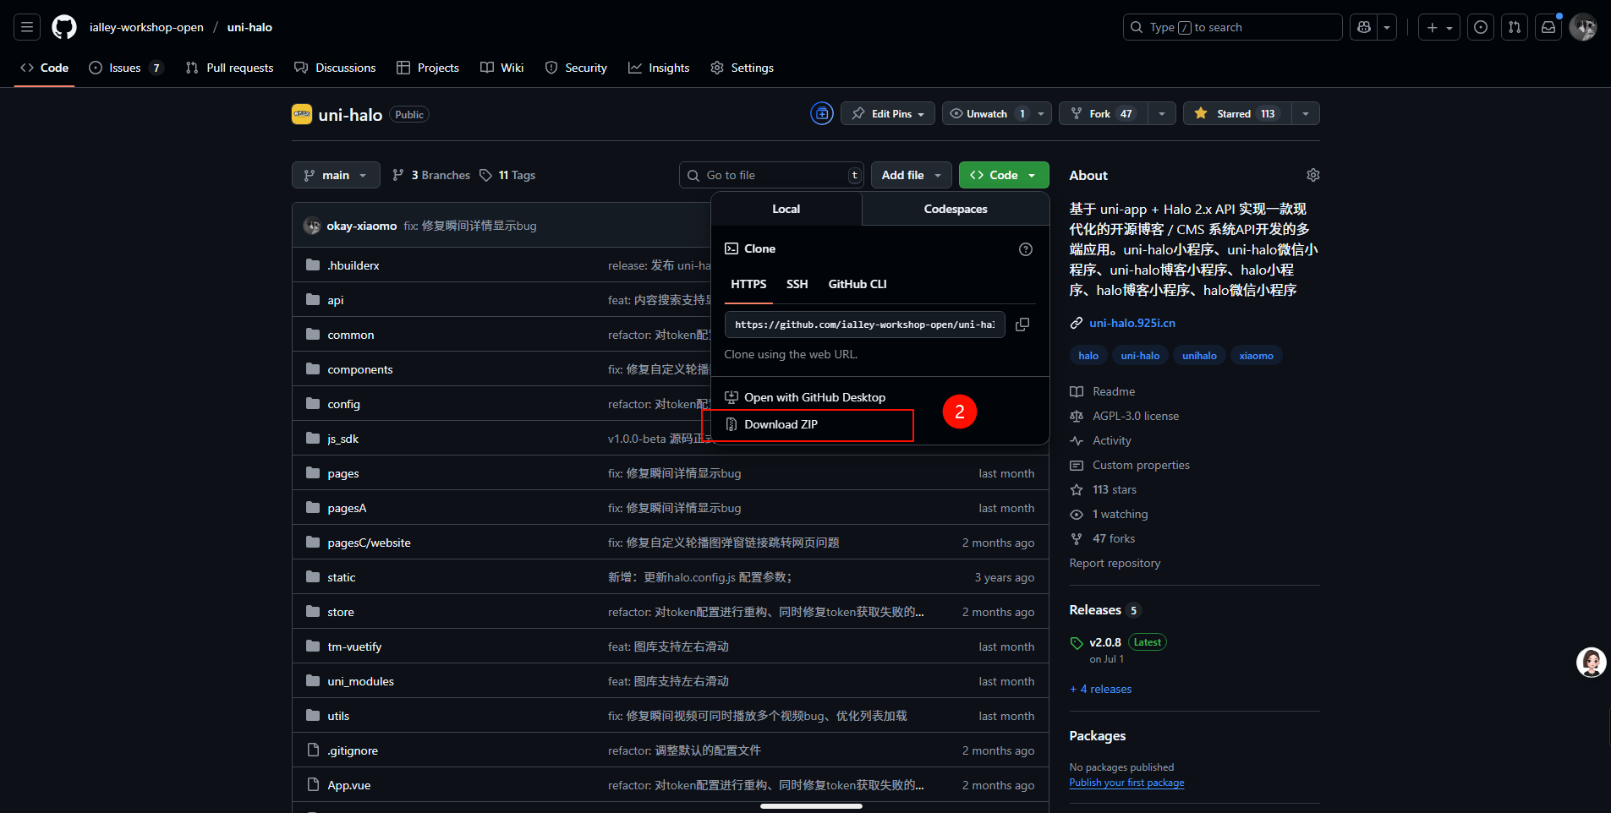The image size is (1611, 813).
Task: View the 47 forks link
Action: 1103,538
